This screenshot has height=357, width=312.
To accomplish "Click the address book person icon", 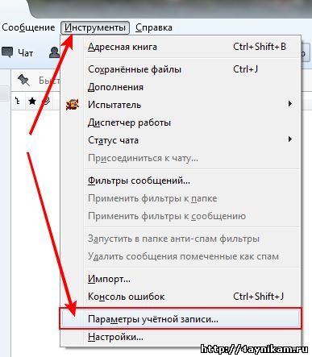I will click(54, 52).
